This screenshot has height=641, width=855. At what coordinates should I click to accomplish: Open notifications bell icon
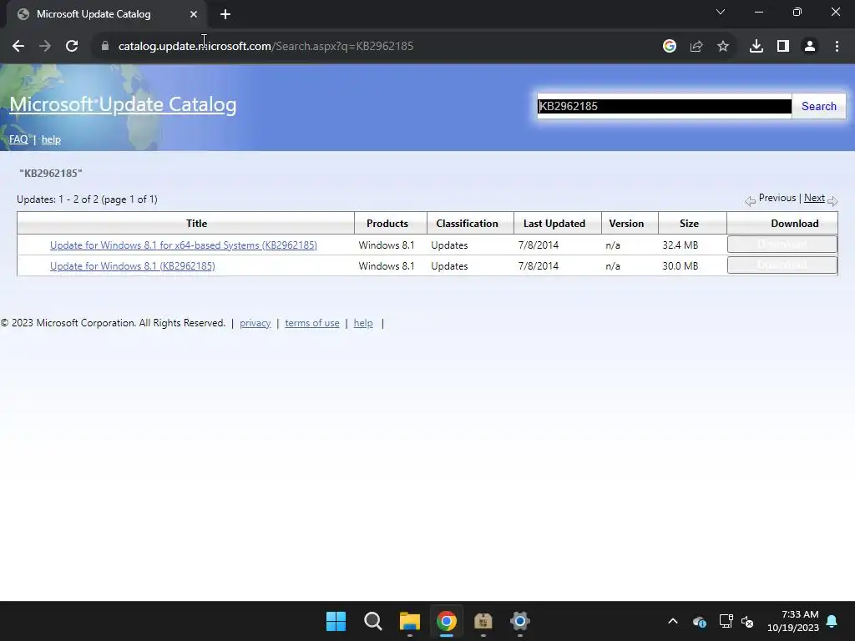click(x=832, y=621)
